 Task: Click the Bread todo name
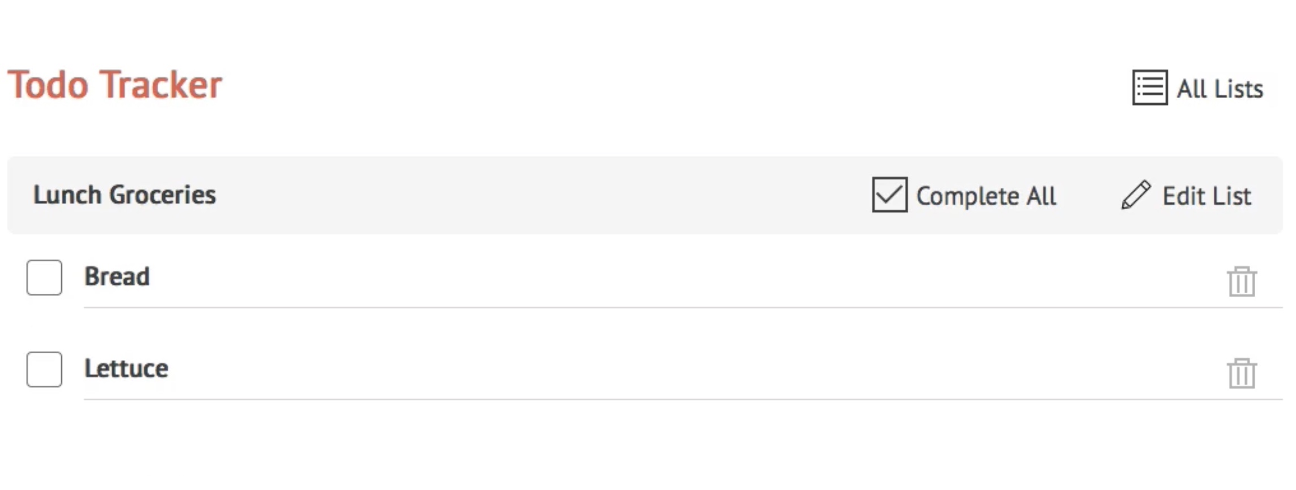click(117, 277)
